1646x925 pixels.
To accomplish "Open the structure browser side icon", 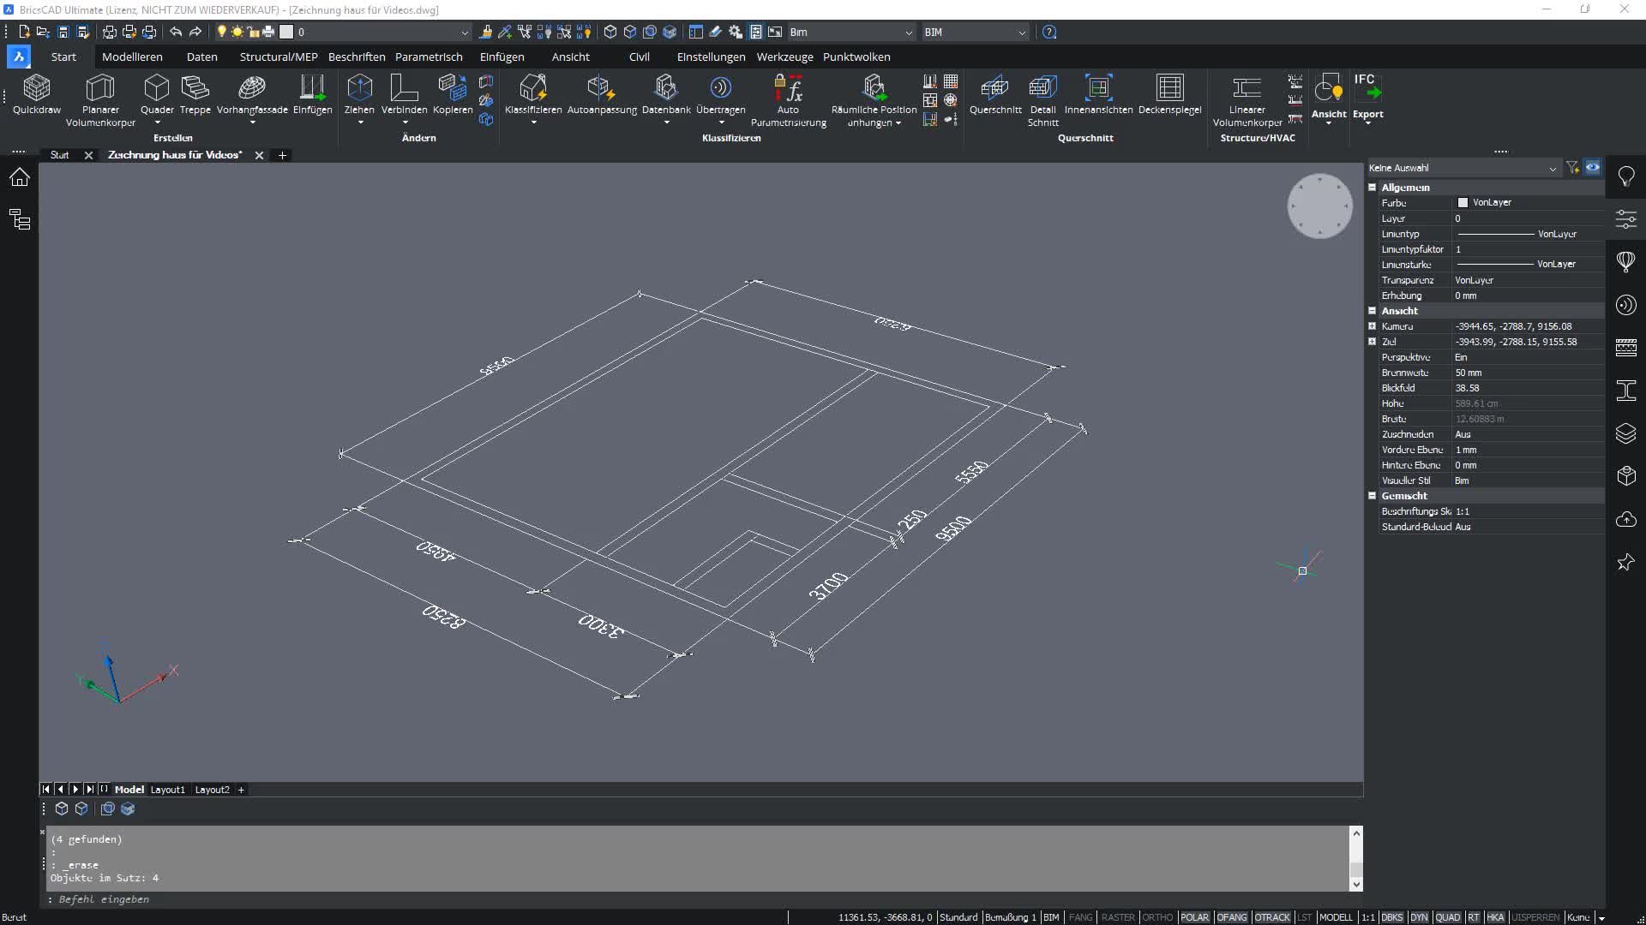I will click(20, 219).
